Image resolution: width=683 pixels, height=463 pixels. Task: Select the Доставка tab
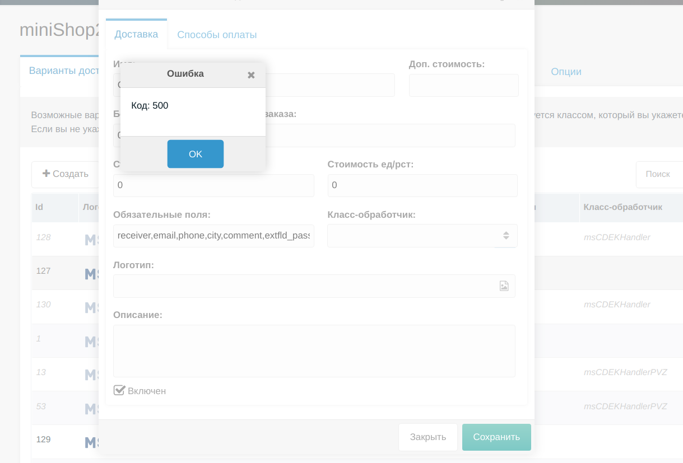(x=136, y=35)
